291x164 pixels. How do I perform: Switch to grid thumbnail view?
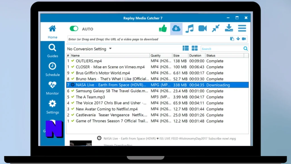point(194,48)
